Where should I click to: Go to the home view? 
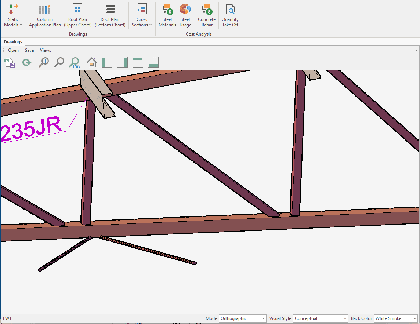91,62
